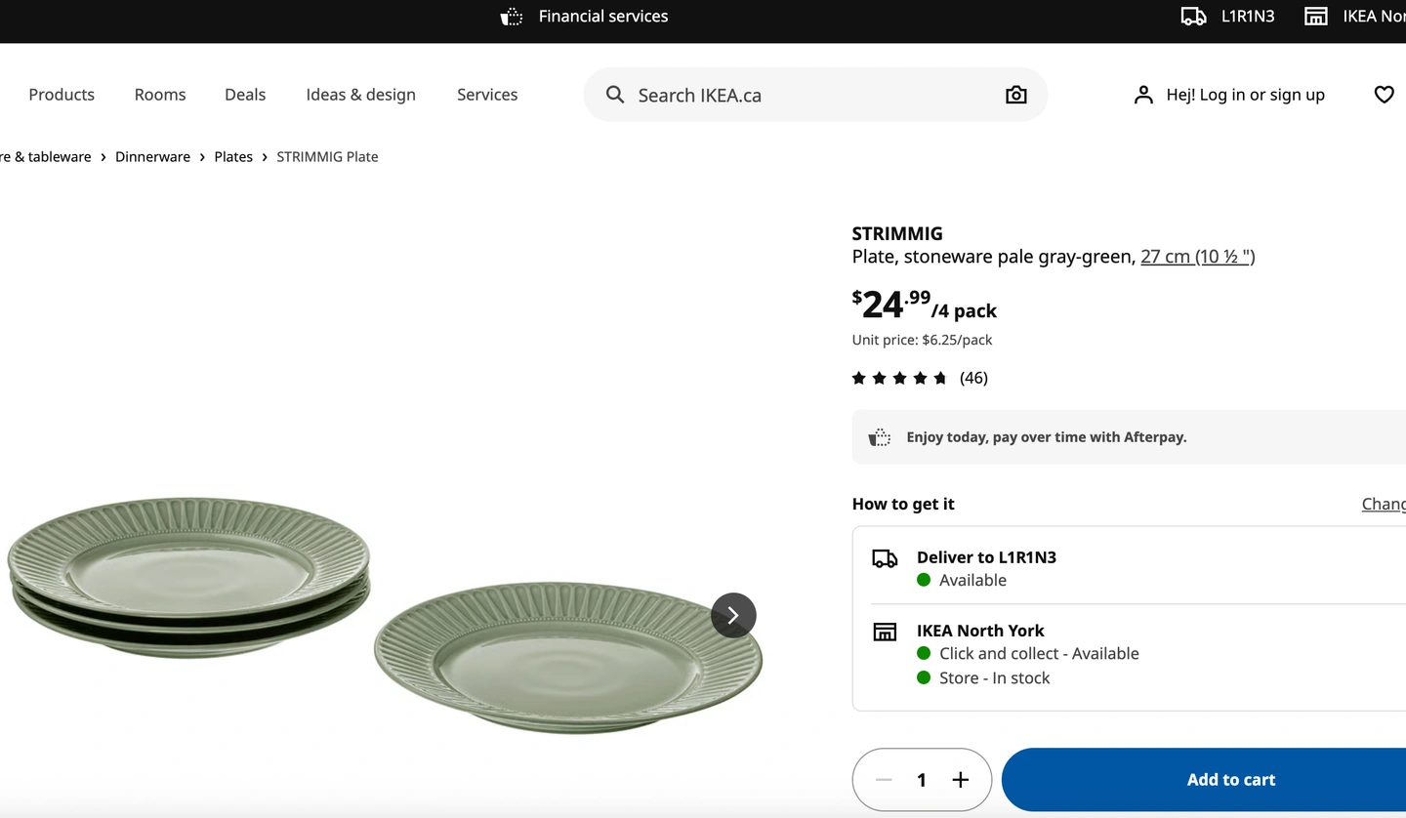This screenshot has width=1406, height=818.
Task: Show next product image arrow
Action: pos(733,615)
